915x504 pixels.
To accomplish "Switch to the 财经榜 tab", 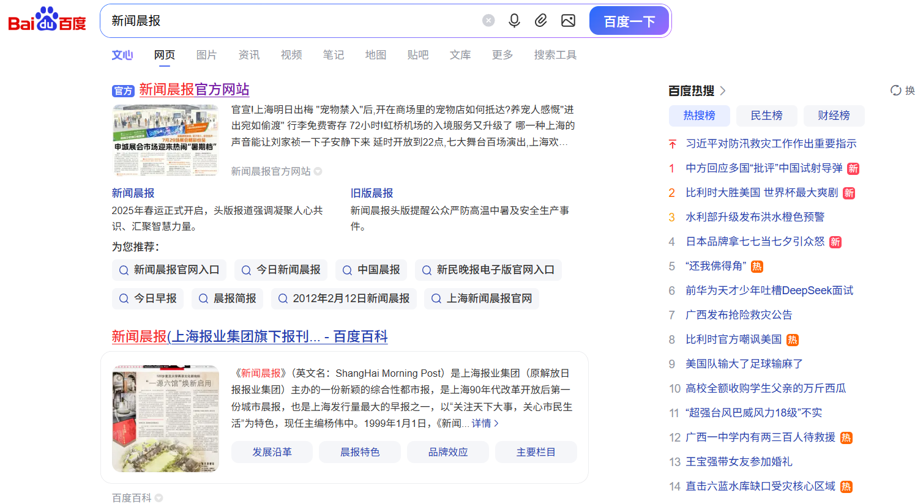I will pyautogui.click(x=834, y=116).
